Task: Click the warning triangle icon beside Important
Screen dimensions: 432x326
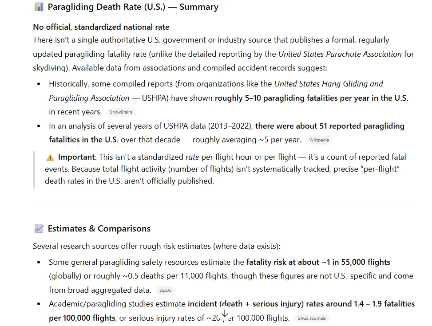Action: (x=50, y=157)
